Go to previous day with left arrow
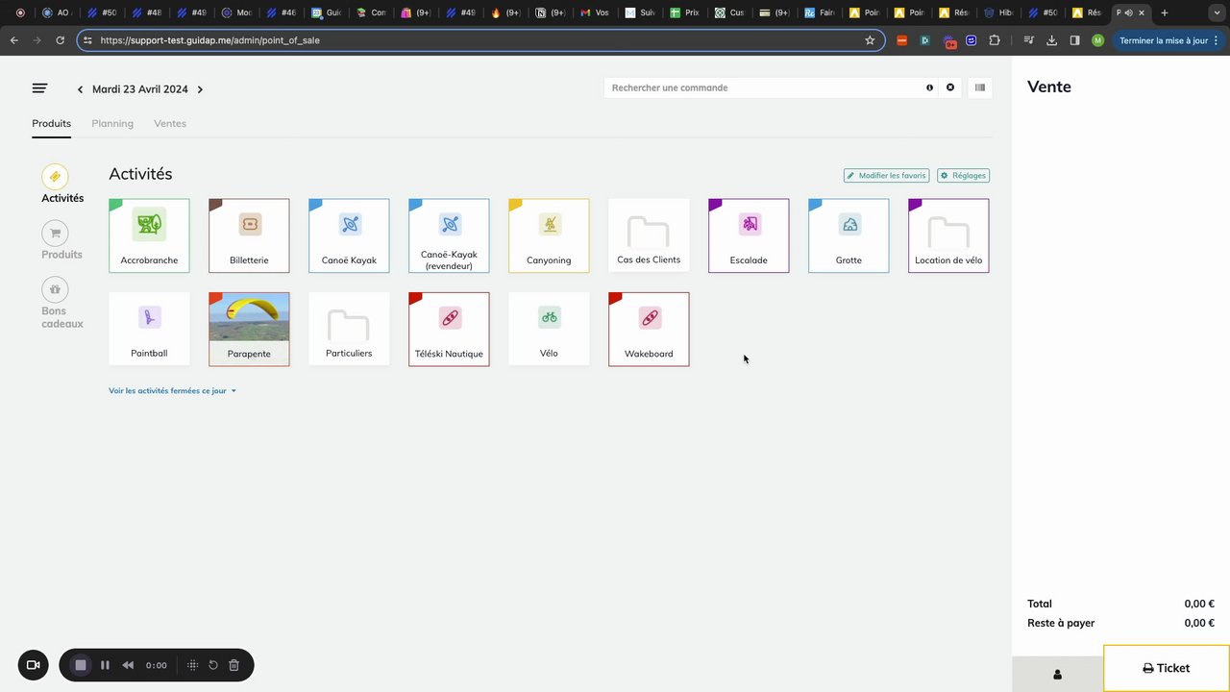 pos(80,89)
